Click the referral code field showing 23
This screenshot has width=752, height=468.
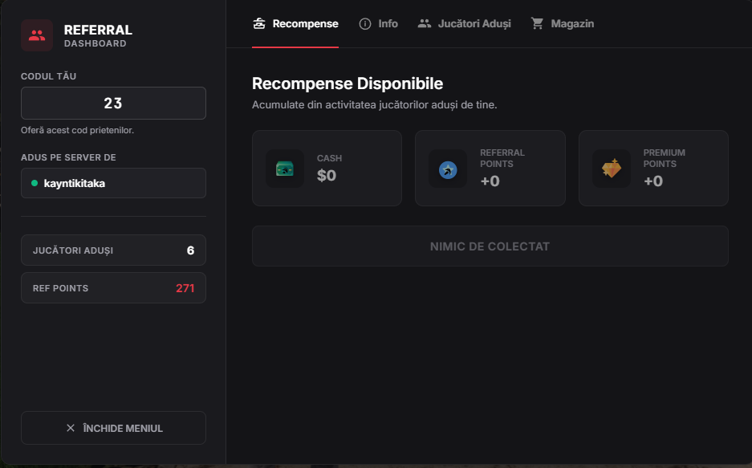point(114,103)
